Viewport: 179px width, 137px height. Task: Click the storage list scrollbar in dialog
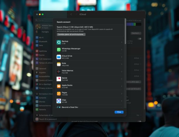[125, 31]
